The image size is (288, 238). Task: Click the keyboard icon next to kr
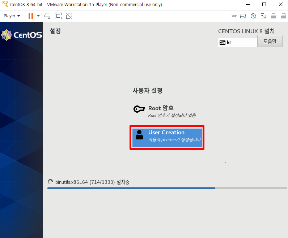click(x=223, y=43)
